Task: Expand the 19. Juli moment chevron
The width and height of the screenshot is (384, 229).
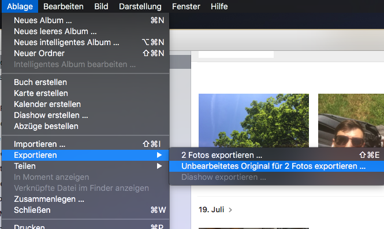Action: coord(230,210)
